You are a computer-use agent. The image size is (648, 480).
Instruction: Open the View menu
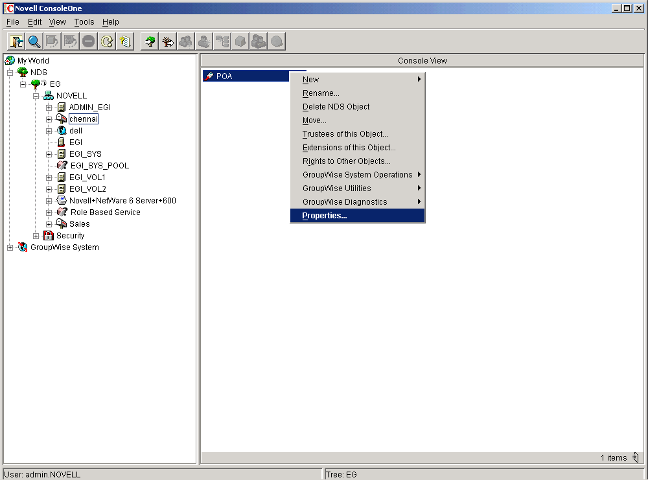[58, 22]
